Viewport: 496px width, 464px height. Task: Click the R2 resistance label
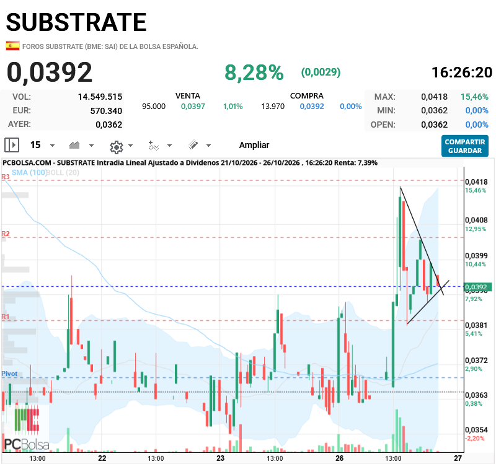click(6, 234)
